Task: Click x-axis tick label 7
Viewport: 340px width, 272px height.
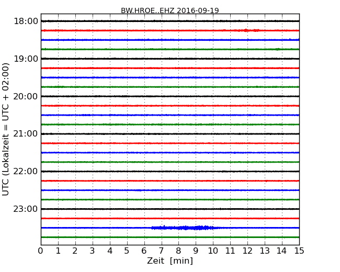Action: click(161, 251)
